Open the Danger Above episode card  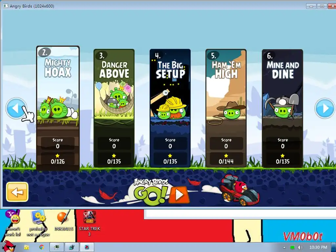pos(114,108)
